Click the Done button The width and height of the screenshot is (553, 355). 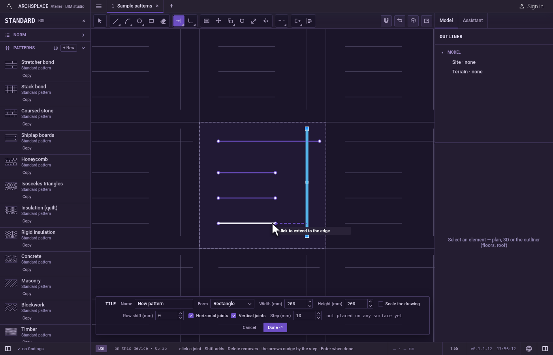click(x=275, y=327)
